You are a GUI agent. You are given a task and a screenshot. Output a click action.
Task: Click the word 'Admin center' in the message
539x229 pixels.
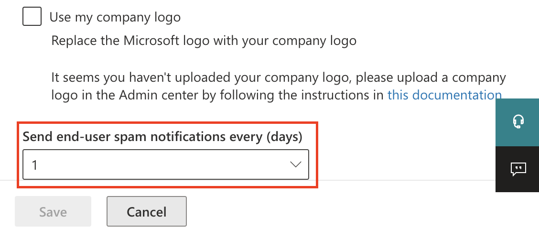tap(164, 95)
